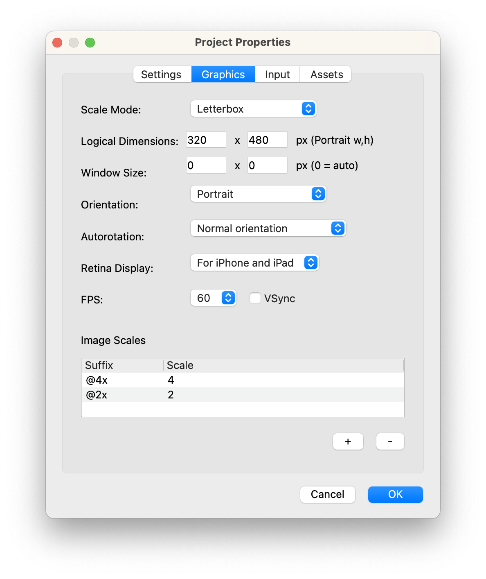
Task: Add an image scale with plus button
Action: tap(348, 441)
